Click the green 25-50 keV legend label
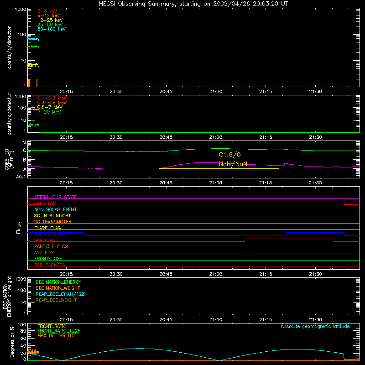Viewport: 365px width, 365px height. 50,25
